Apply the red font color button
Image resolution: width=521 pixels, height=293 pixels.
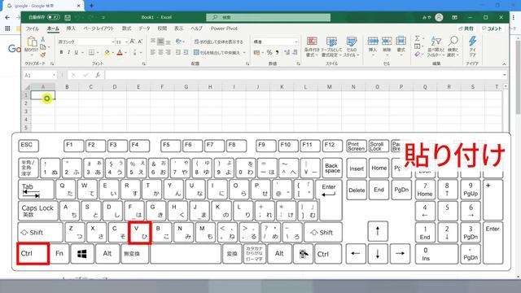(x=120, y=52)
